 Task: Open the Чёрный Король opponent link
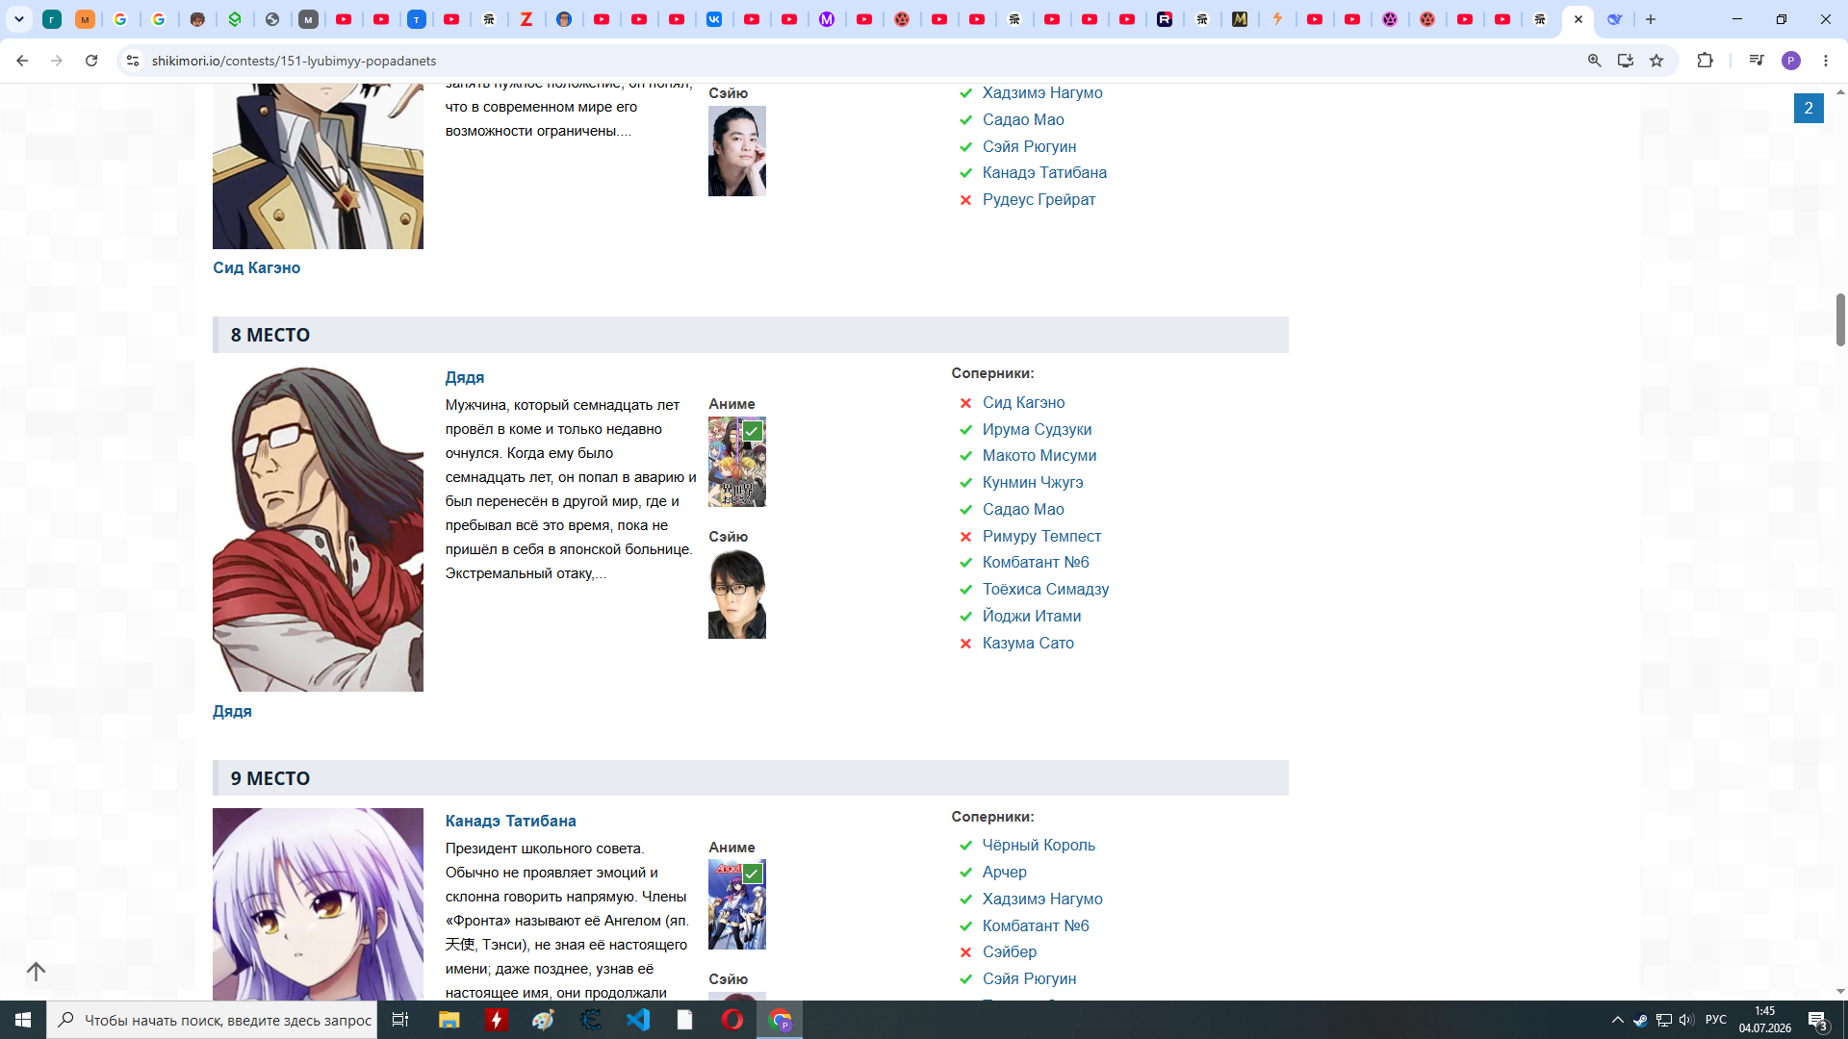tap(1039, 845)
